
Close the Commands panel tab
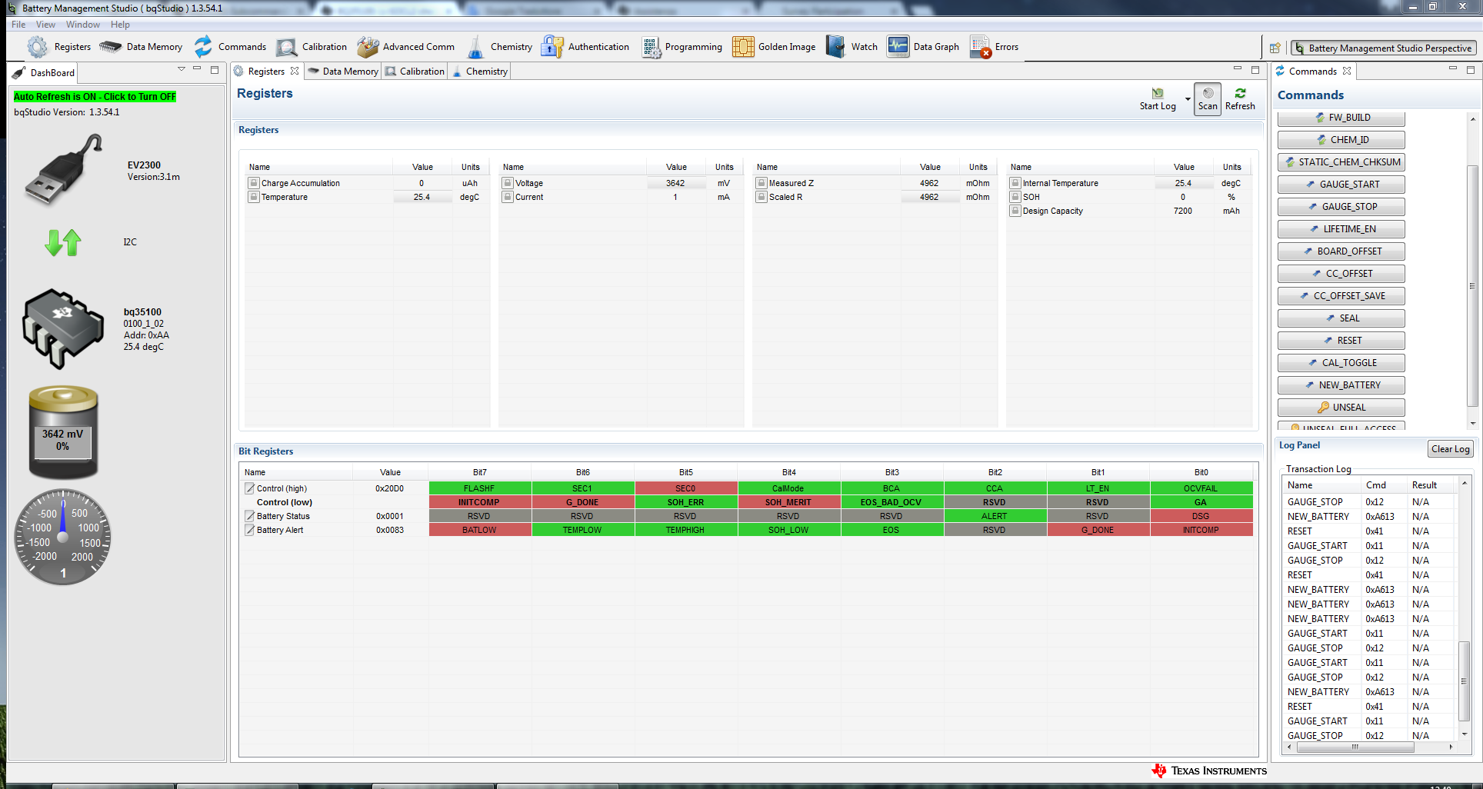(x=1347, y=71)
